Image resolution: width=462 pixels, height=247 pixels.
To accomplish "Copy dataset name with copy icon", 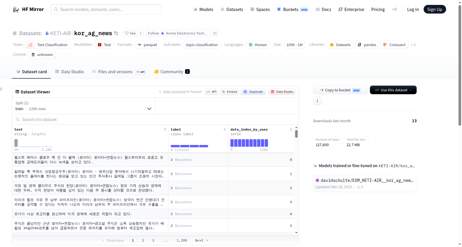I will [x=116, y=33].
